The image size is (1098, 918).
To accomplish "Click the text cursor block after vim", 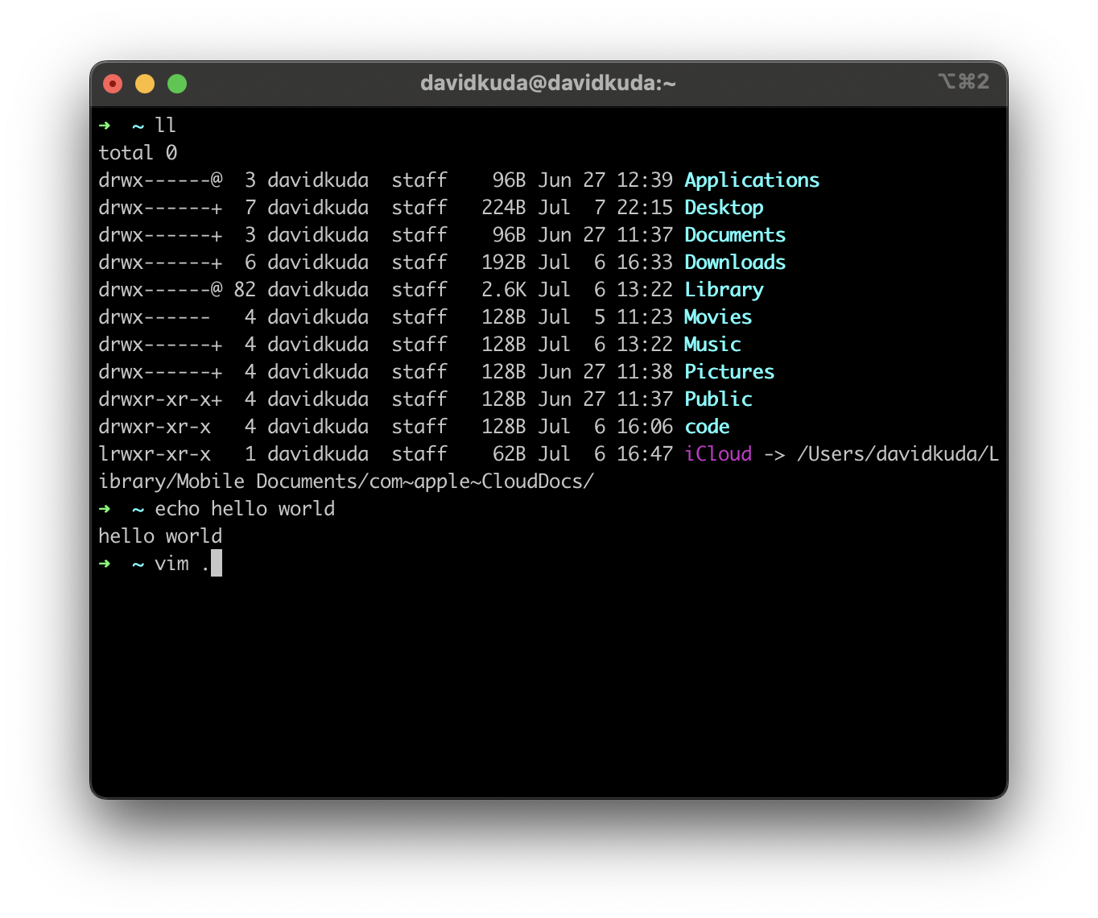I will pos(217,563).
